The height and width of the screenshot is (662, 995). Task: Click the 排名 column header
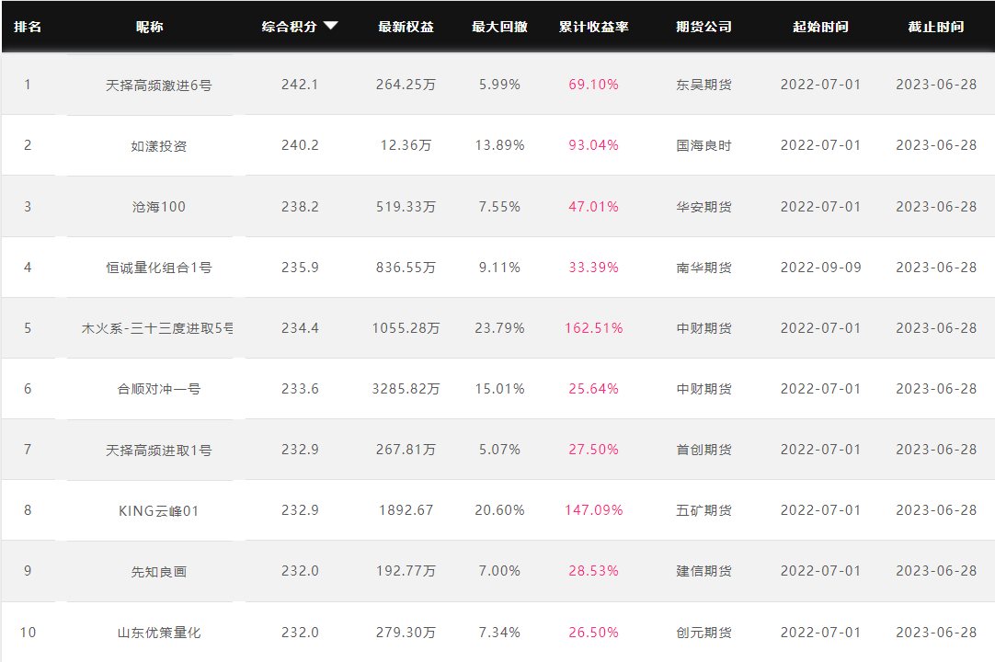coord(28,27)
